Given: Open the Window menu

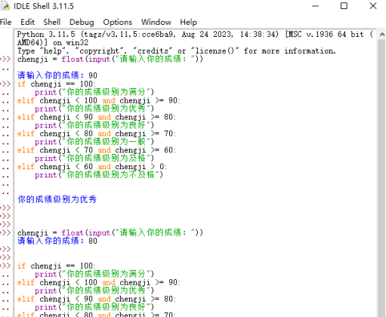Looking at the screenshot, I should click(156, 22).
